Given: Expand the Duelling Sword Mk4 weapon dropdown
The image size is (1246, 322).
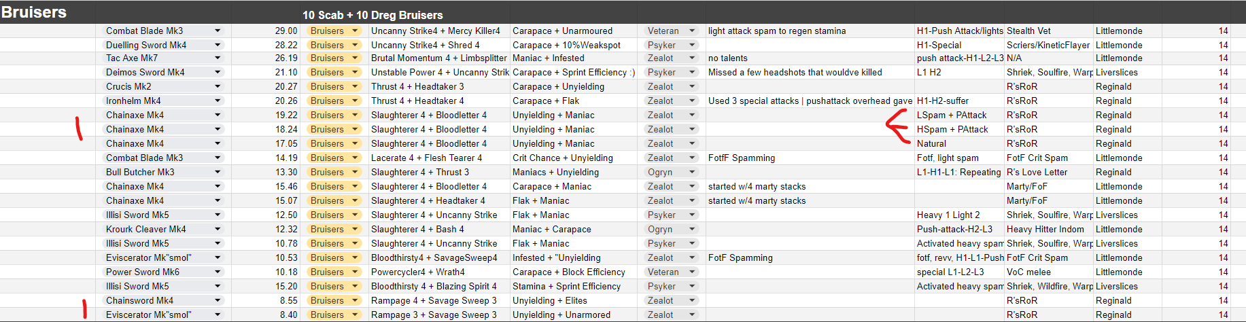Looking at the screenshot, I should pos(218,45).
